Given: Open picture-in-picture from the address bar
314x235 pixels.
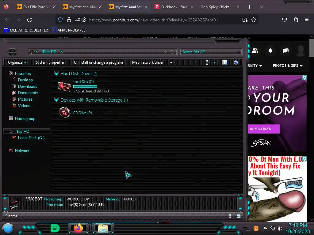Looking at the screenshot, I should click(245, 20).
